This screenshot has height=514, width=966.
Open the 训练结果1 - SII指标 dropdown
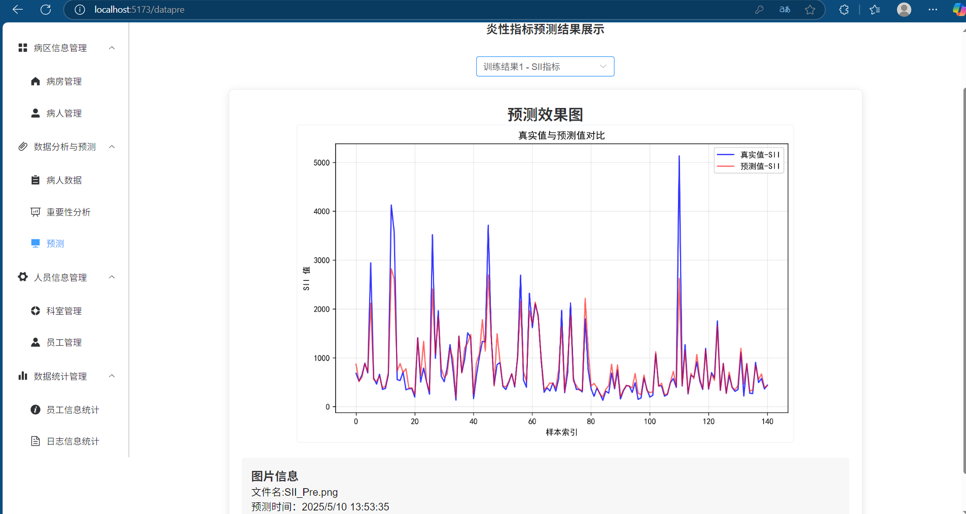[545, 66]
